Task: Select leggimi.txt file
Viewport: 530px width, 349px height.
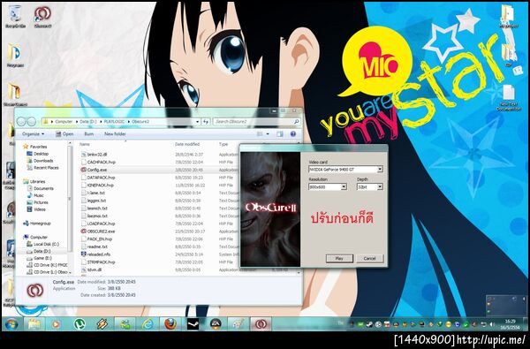Action: pos(94,201)
